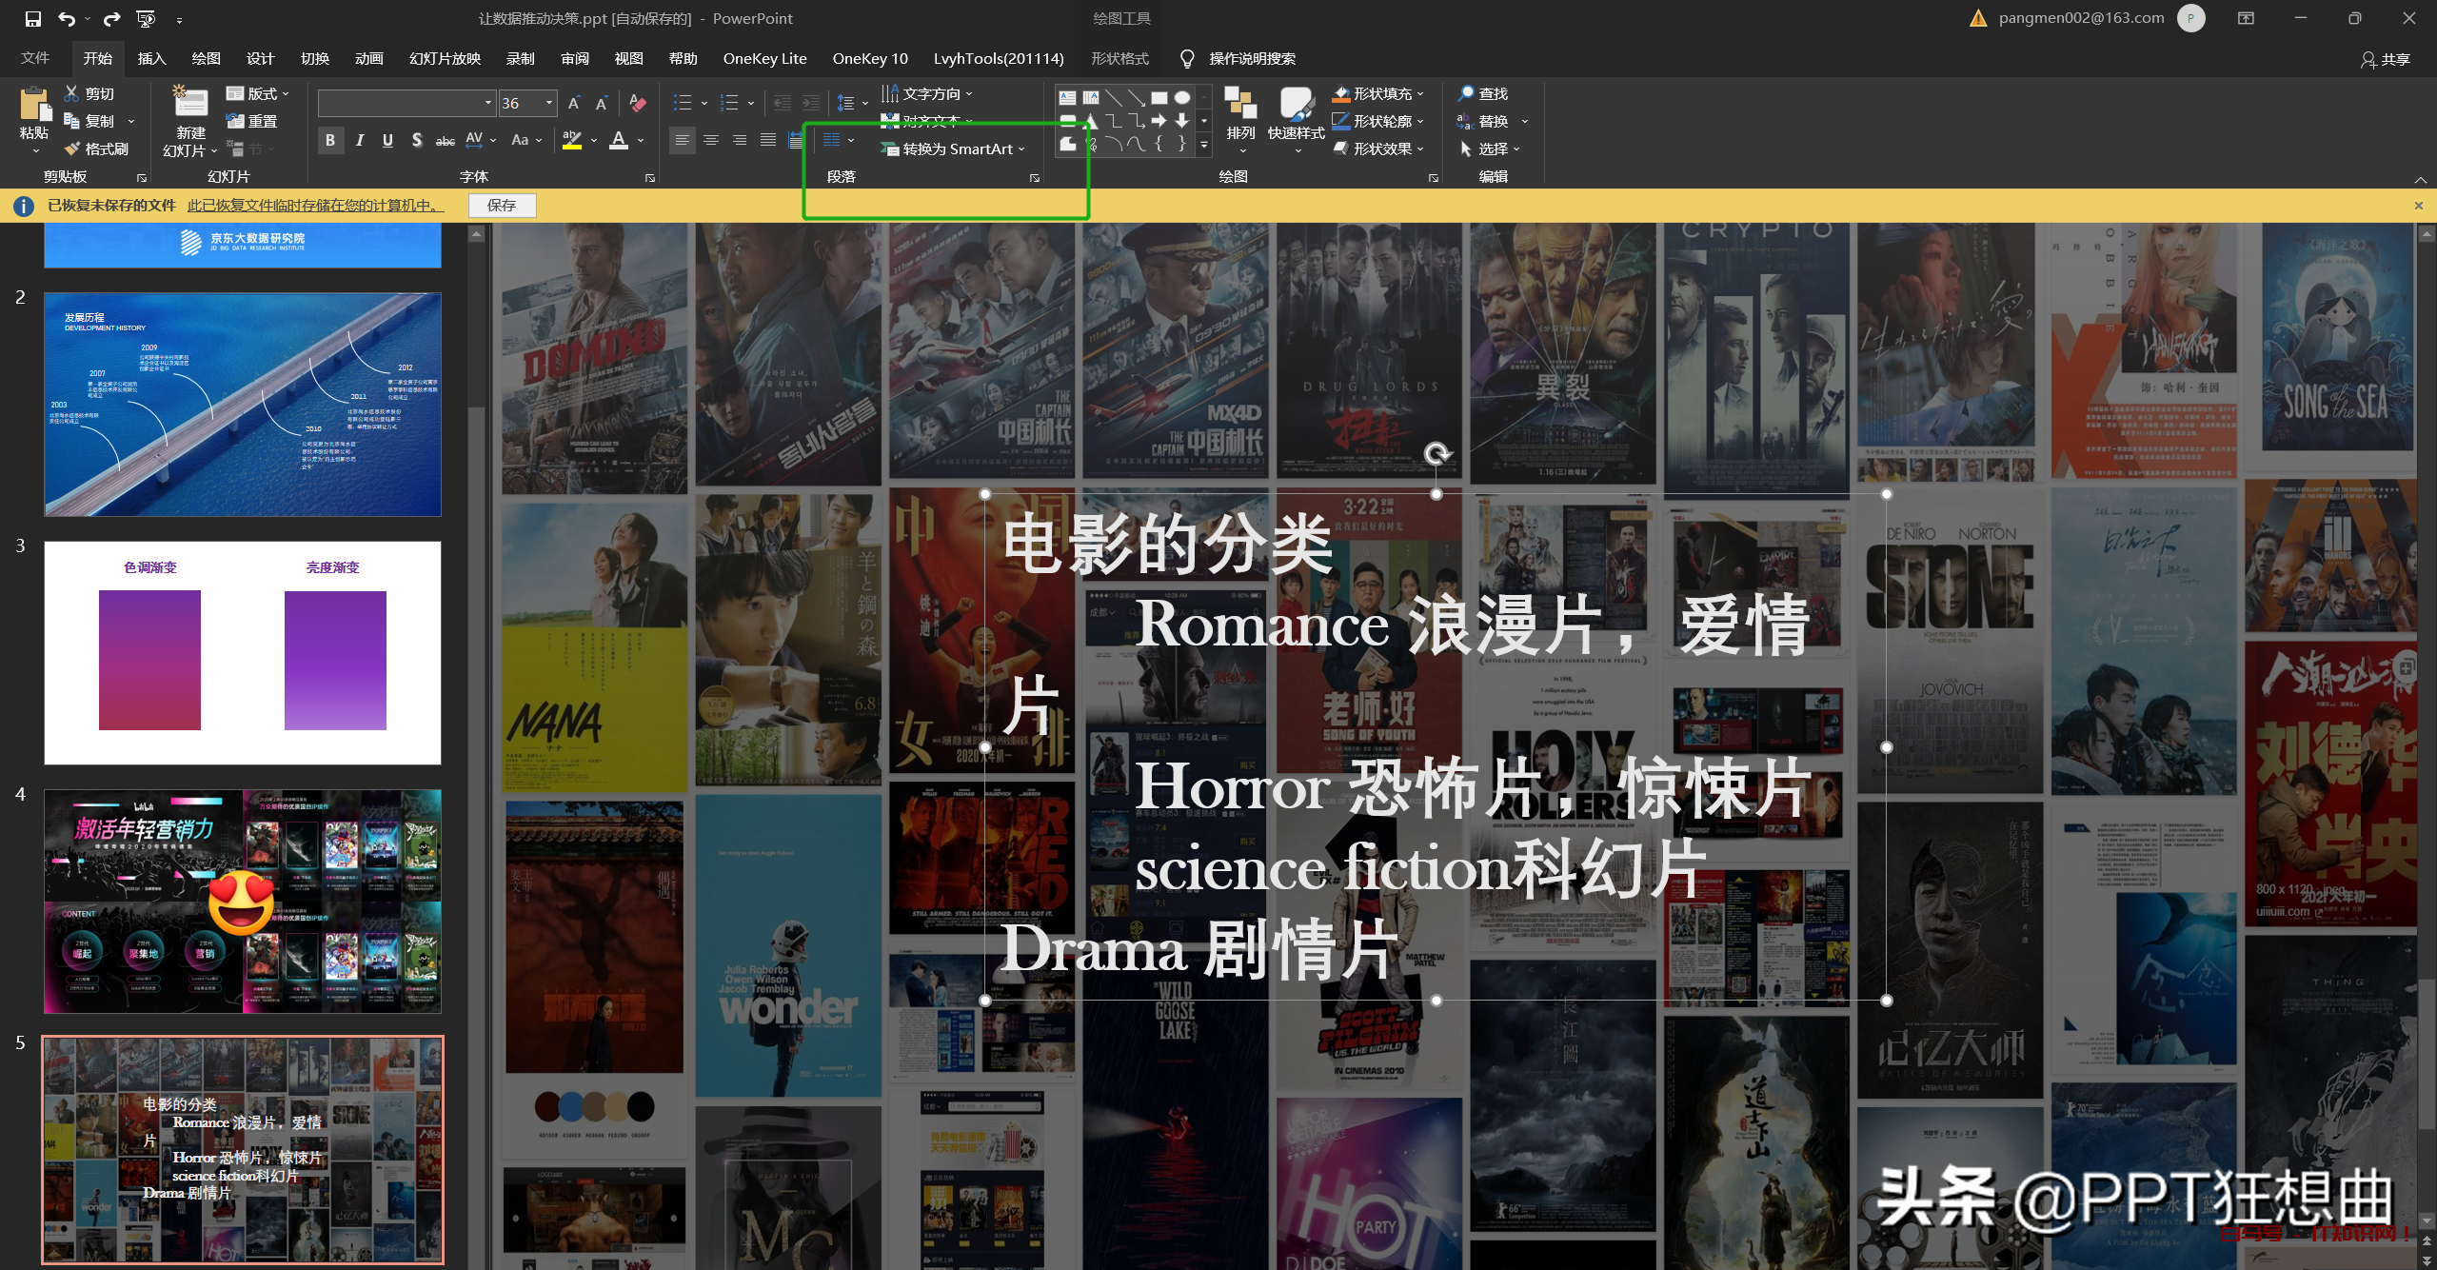The width and height of the screenshot is (2437, 1270).
Task: Toggle italic formatting
Action: [359, 141]
